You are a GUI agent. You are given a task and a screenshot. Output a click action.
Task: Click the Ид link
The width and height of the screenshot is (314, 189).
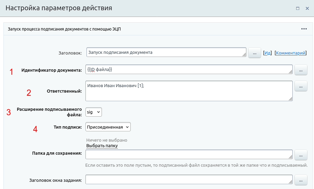click(267, 53)
